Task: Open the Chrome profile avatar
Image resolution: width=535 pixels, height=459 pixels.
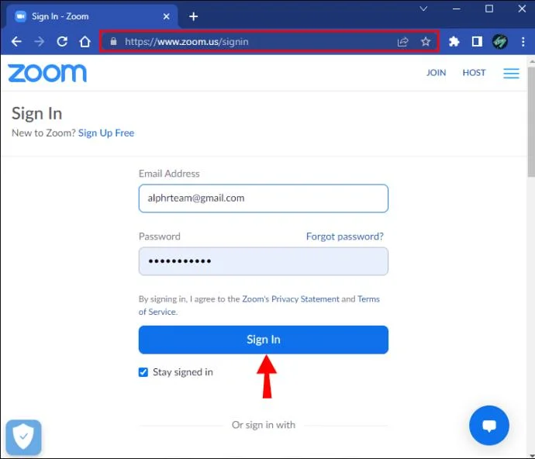Action: tap(500, 42)
